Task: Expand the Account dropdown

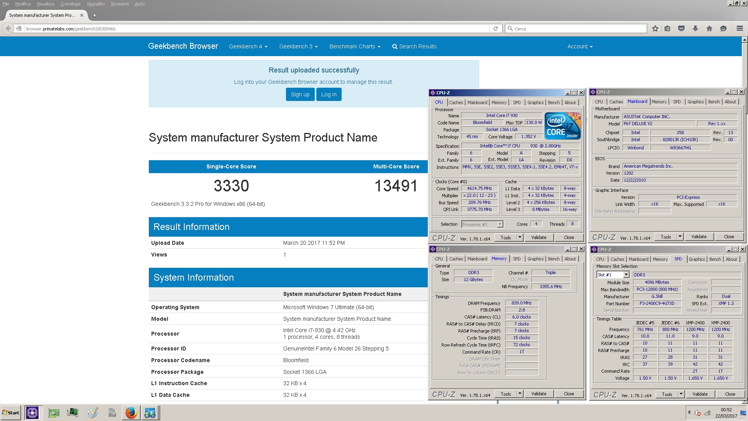Action: (x=580, y=46)
